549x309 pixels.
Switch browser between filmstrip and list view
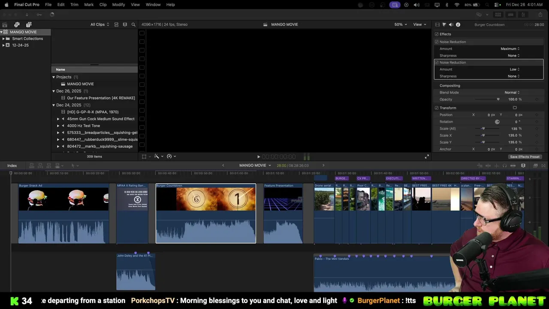[x=116, y=24]
